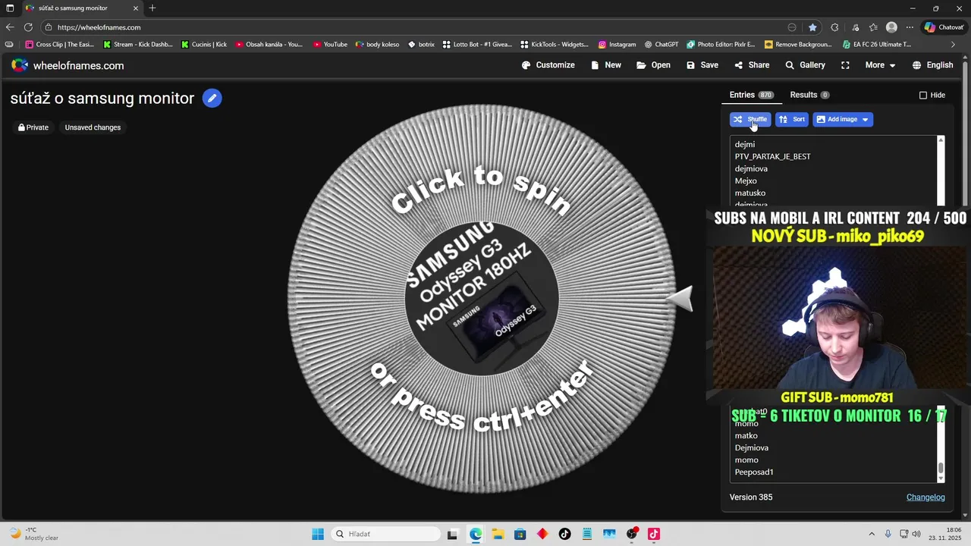Edit the wheel title with pencil icon

pyautogui.click(x=212, y=98)
